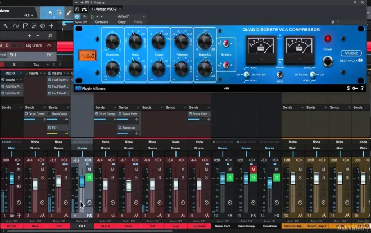Click the channel 2 Bass volume fader
The height and width of the screenshot is (233, 371).
(x=35, y=184)
